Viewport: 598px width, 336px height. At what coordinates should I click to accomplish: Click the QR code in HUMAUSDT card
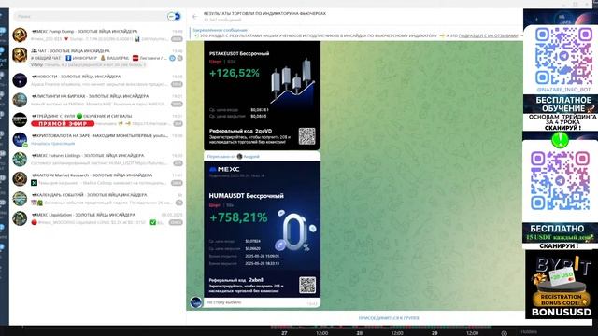coord(307,285)
